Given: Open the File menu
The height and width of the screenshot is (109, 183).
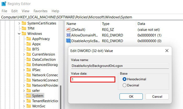Looking at the screenshot, I should tap(4, 11).
